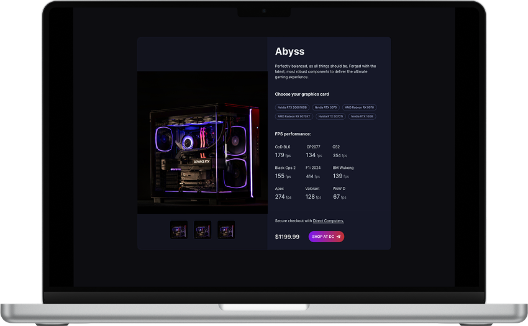
Task: Click the F1: 2024 414 fps value
Action: coord(313,176)
